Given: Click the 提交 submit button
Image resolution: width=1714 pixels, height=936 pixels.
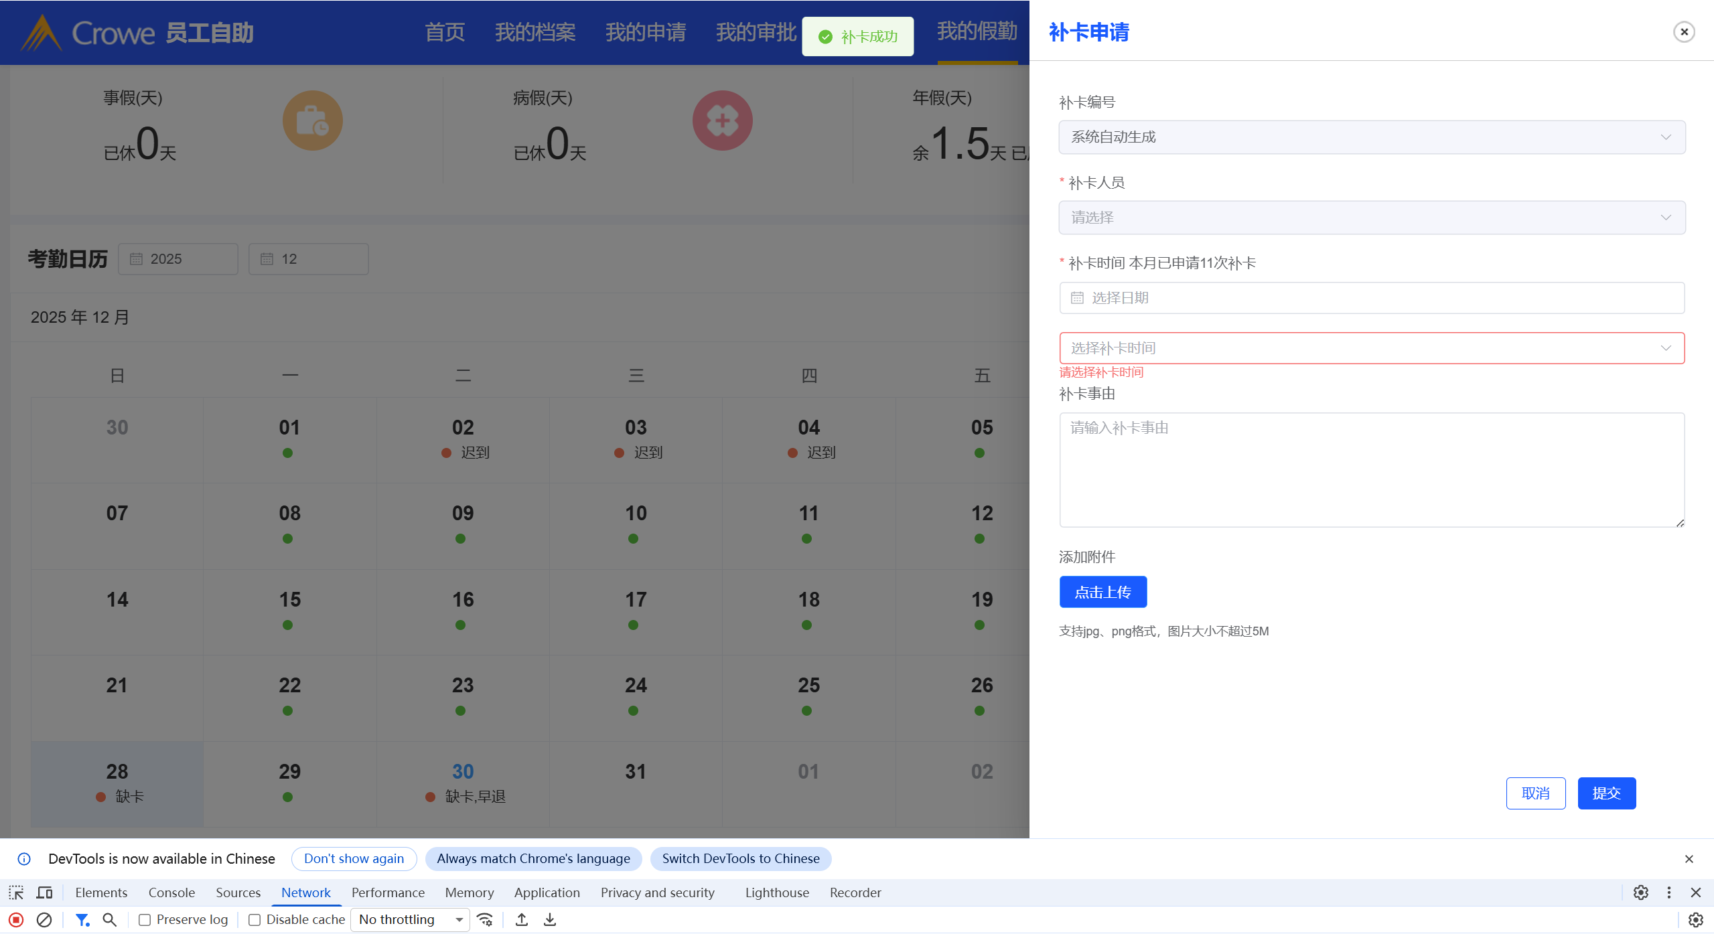Looking at the screenshot, I should [x=1606, y=793].
